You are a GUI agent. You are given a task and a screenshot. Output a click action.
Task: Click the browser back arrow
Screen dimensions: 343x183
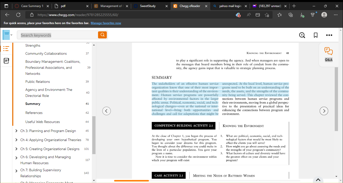[7, 15]
